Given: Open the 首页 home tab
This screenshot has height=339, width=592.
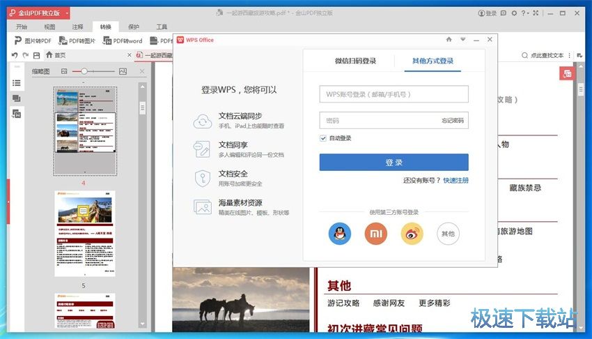Looking at the screenshot, I should click(x=56, y=55).
